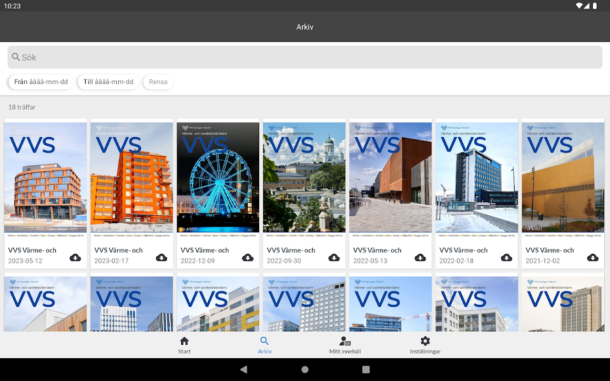
Task: Tap the Android home button
Action: pos(305,370)
